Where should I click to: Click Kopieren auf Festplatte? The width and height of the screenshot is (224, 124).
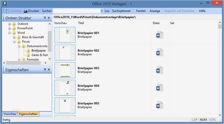pyautogui.click(x=180, y=11)
